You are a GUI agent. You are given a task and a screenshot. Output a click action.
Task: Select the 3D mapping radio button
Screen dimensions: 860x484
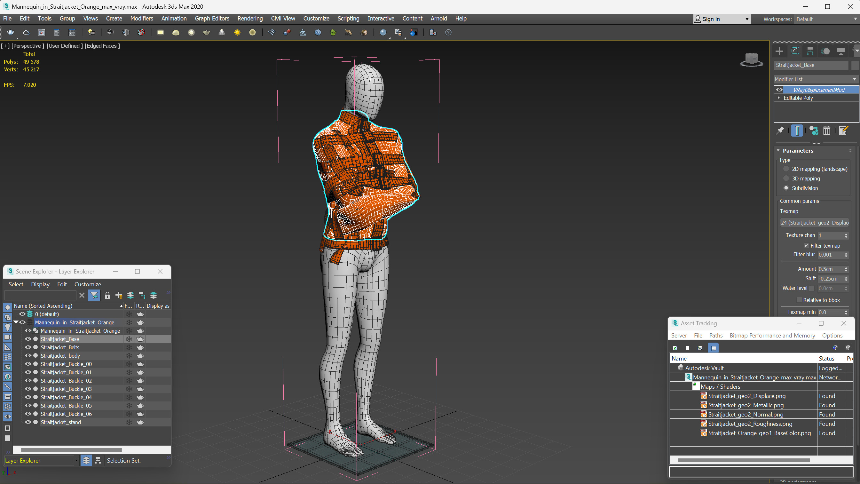coord(786,179)
